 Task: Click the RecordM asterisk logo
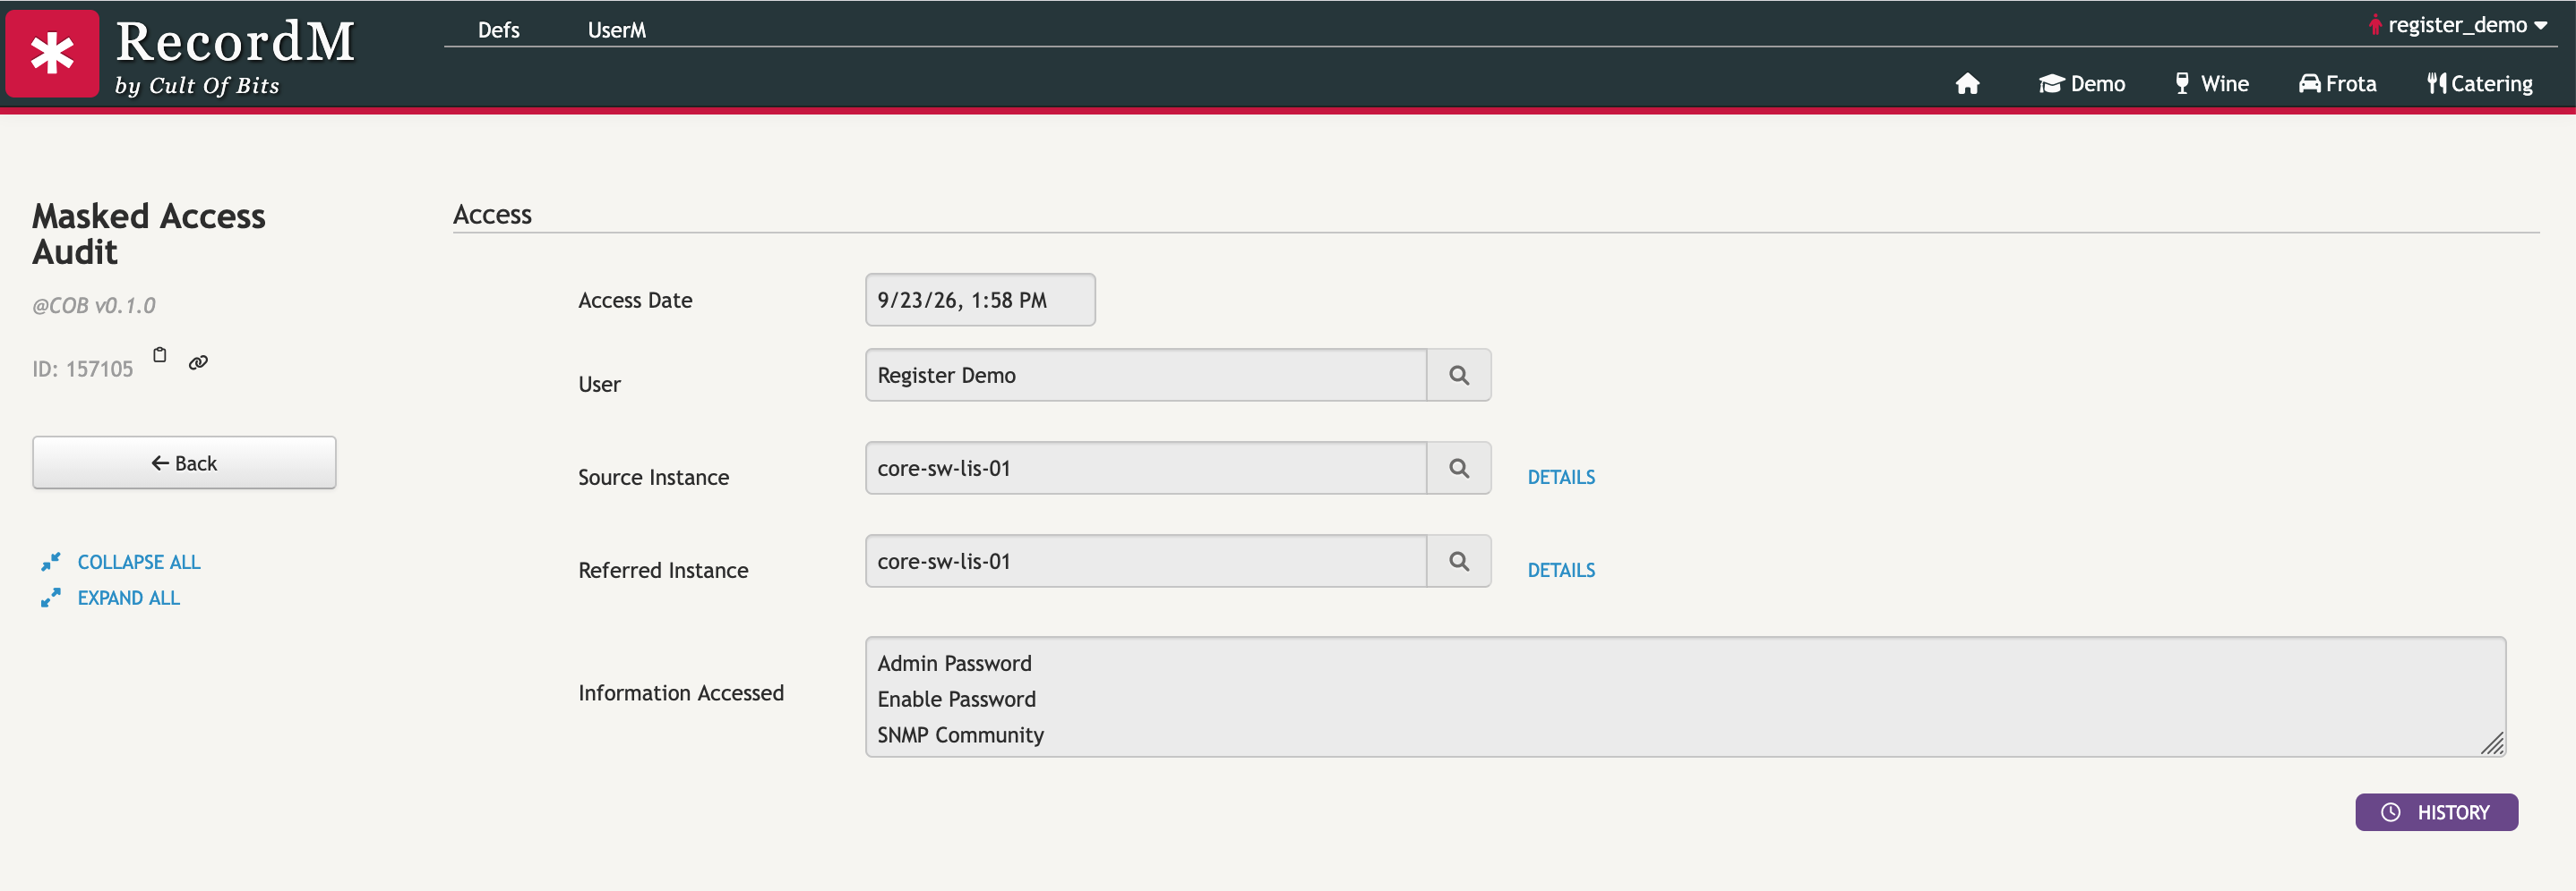(x=52, y=54)
